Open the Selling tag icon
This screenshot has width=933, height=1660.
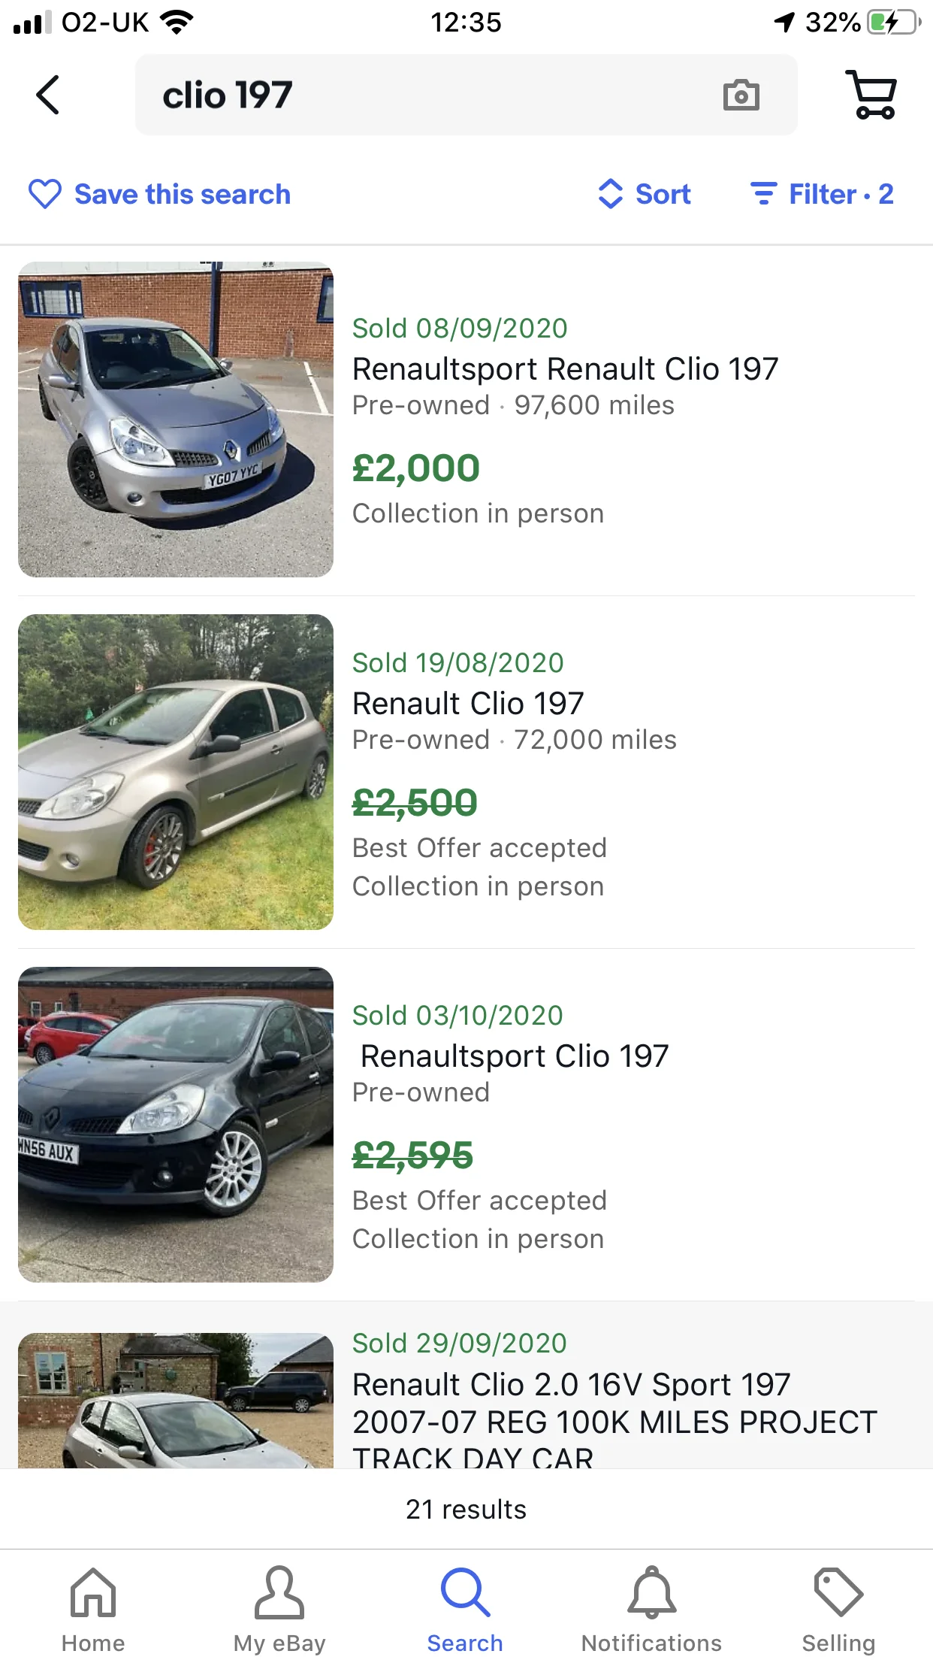click(x=838, y=1592)
